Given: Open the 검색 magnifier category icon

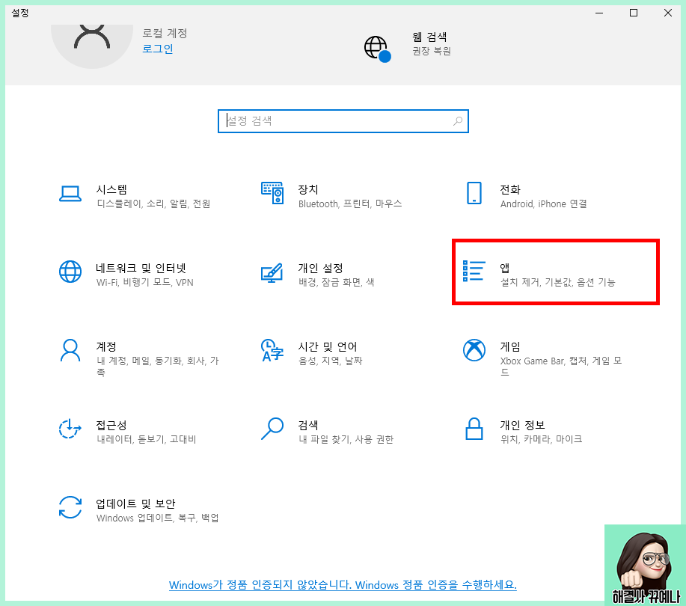Looking at the screenshot, I should tap(272, 429).
